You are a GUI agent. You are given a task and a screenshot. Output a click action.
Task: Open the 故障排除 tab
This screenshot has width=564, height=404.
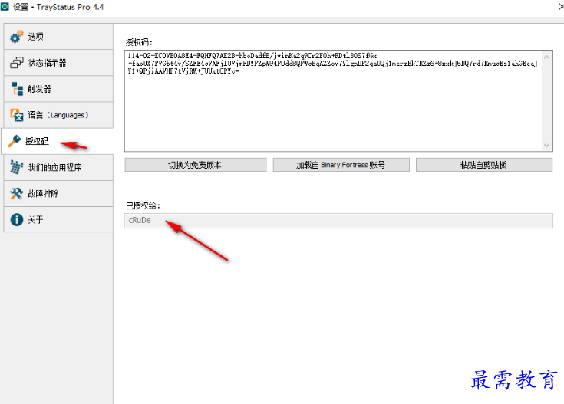58,193
